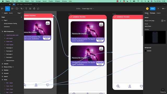Select Android frame layer
The width and height of the screenshot is (167, 94).
tap(6, 64)
